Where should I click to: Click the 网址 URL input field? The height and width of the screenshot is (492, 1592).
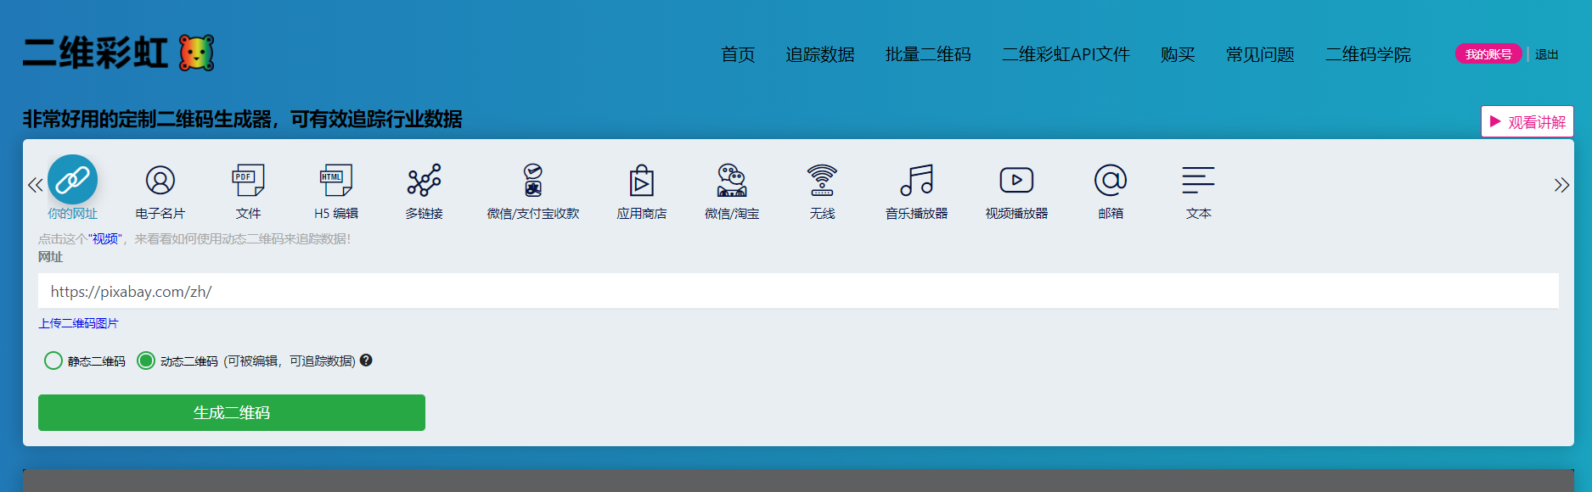point(798,291)
